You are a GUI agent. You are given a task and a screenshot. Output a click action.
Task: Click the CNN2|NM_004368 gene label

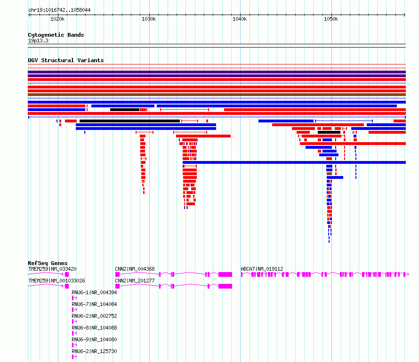tap(135, 269)
